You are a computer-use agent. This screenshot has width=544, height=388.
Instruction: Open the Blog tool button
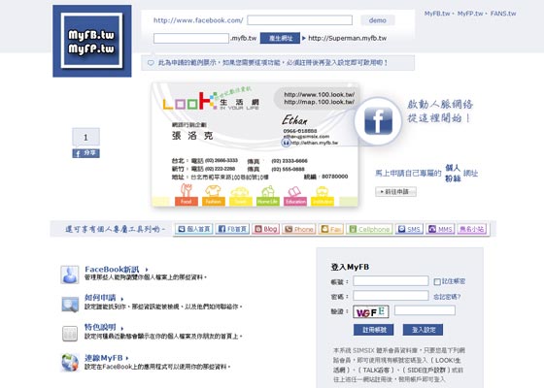tap(266, 229)
